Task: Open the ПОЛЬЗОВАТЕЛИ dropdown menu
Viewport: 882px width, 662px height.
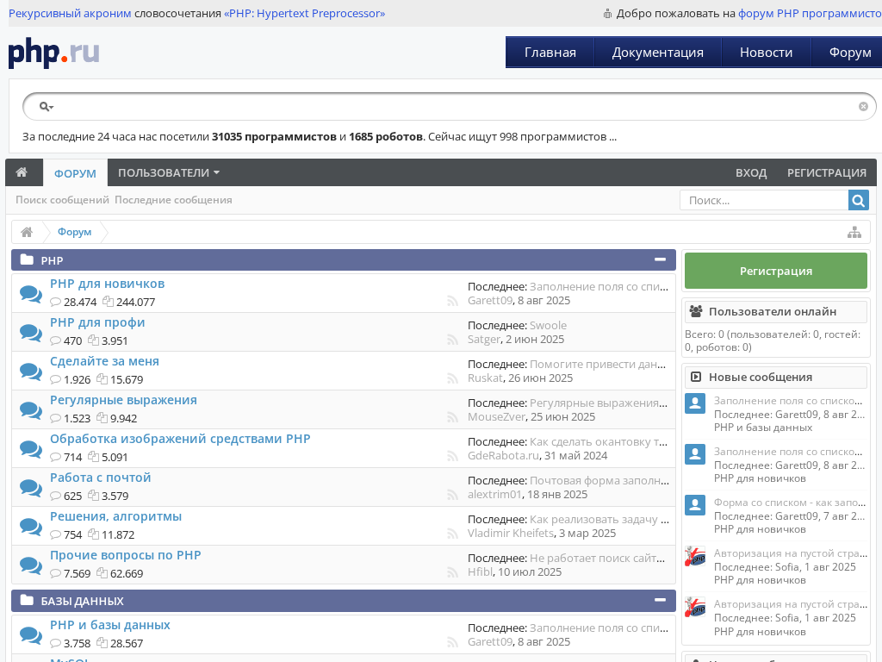Action: 169,172
